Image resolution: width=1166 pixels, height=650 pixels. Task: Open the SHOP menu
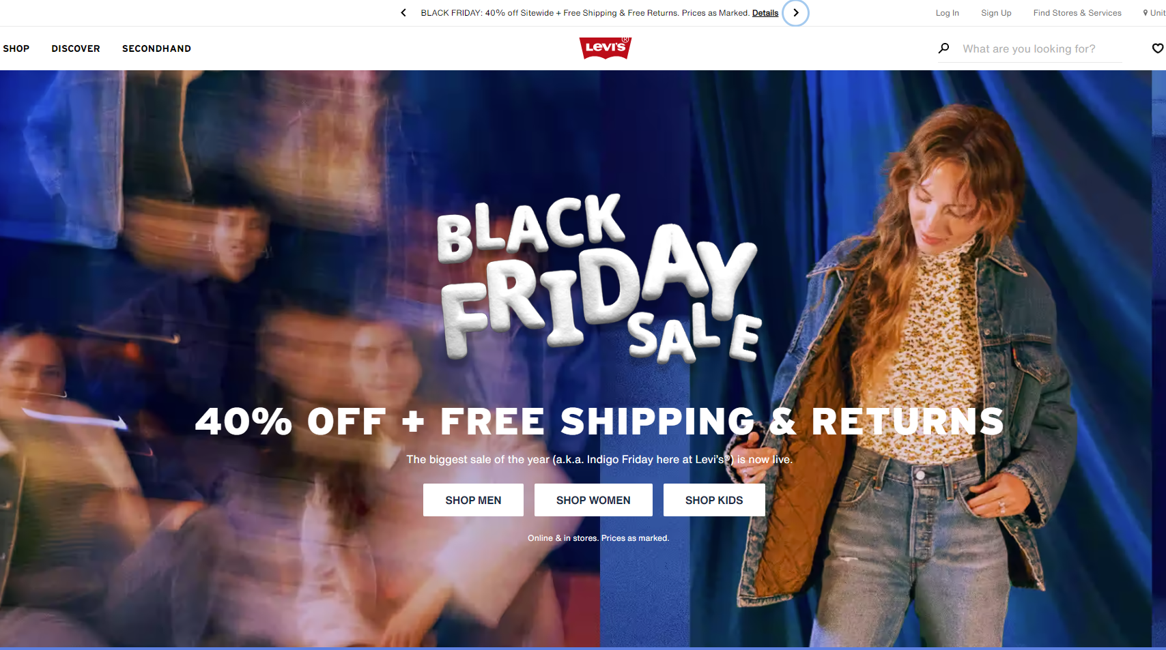click(x=16, y=48)
